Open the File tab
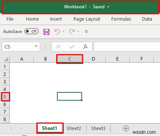Image resolution: width=160 pixels, height=136 pixels. 10,19
